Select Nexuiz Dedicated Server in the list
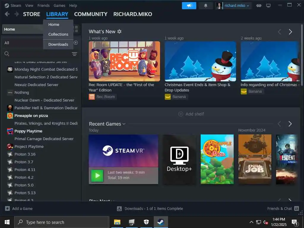Image resolution: width=304 pixels, height=228 pixels. pos(36,85)
